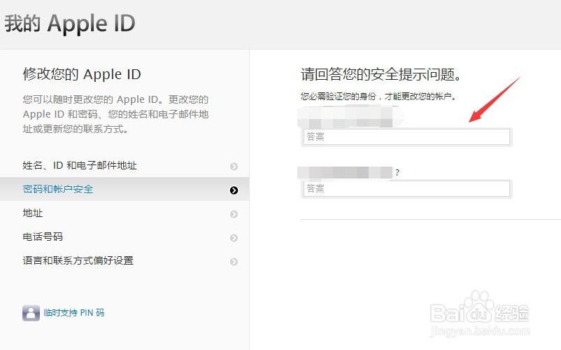
Task: Click the second blurred security question text
Action: click(346, 173)
